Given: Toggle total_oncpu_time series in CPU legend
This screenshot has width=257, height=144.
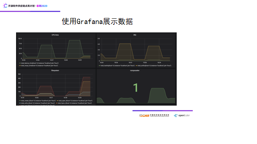Looking at the screenshot, I should tap(39, 66).
